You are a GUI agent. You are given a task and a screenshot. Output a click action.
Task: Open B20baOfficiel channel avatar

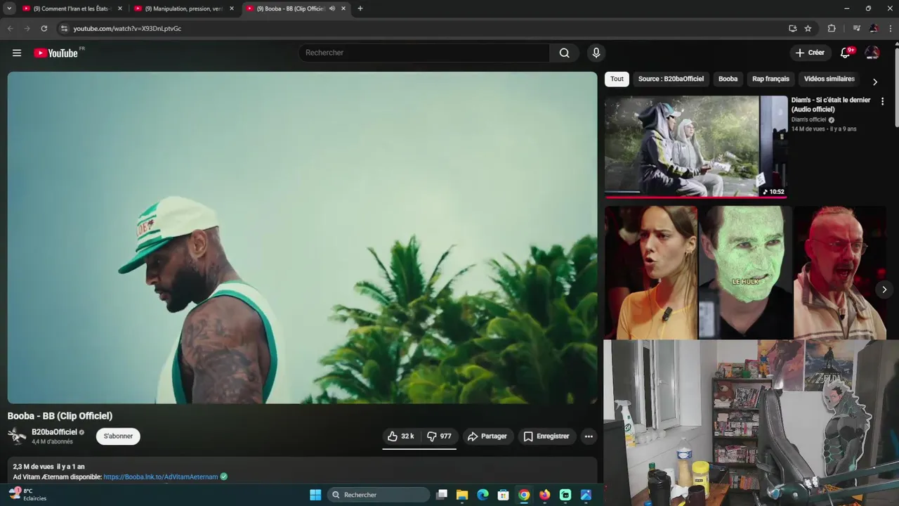(x=17, y=436)
